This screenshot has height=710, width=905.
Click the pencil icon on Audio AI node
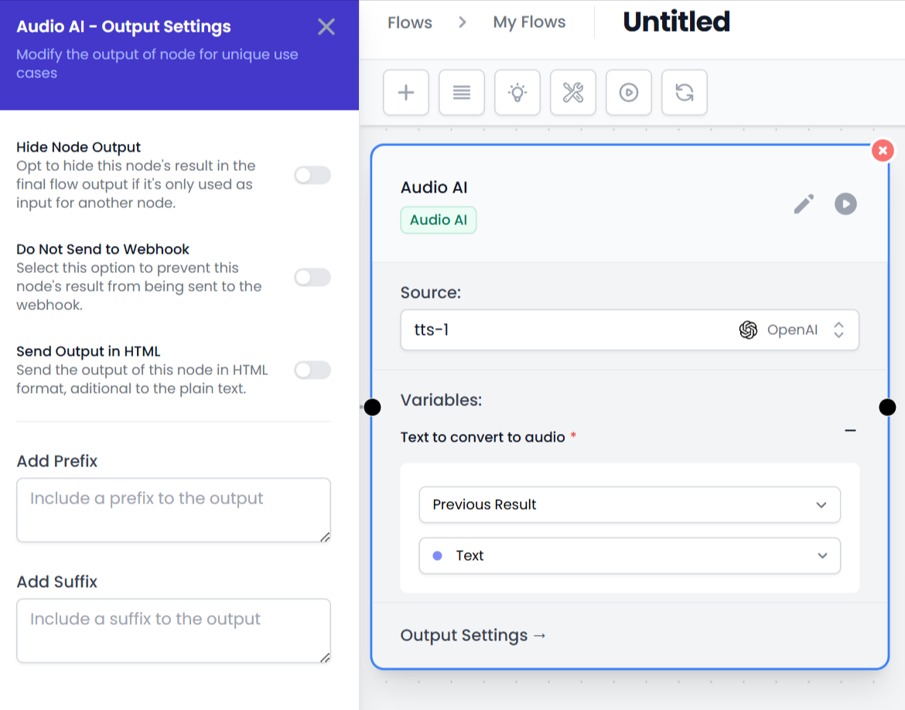(804, 204)
